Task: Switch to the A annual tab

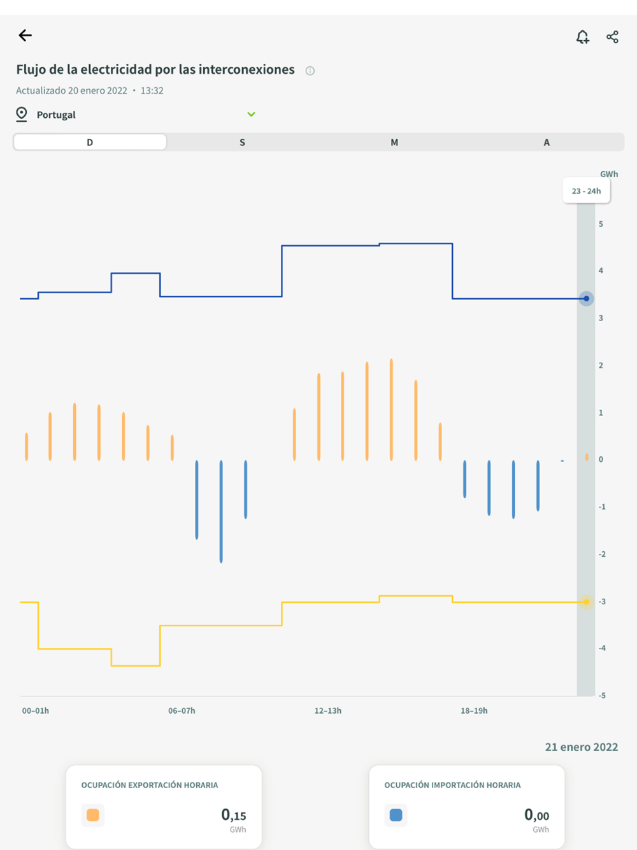Action: coord(547,142)
